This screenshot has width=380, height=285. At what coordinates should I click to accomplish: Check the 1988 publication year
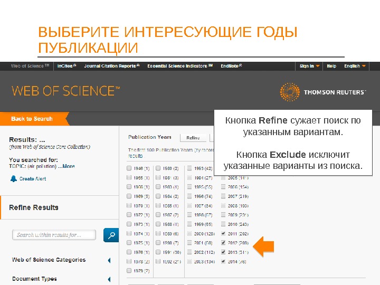(158, 224)
